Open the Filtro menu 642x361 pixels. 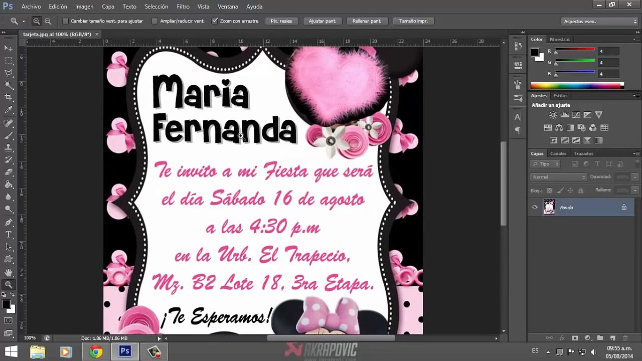[183, 7]
